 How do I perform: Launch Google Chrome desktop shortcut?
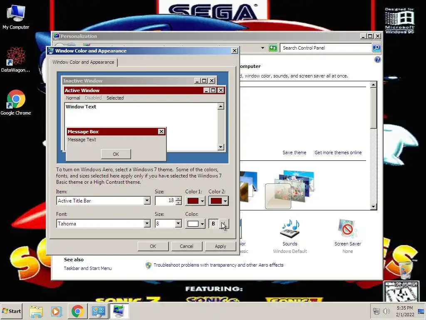click(x=16, y=102)
